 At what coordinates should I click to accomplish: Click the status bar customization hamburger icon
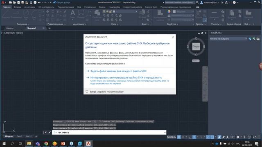tap(259, 137)
